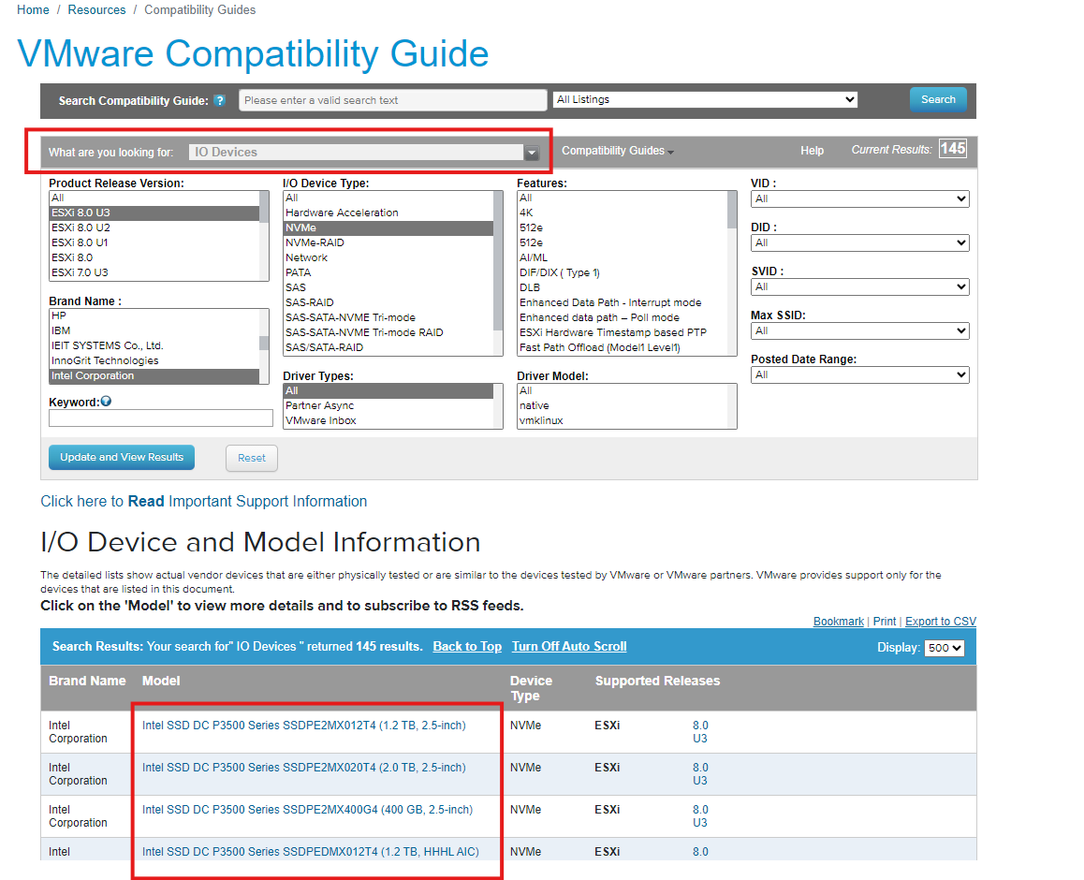The height and width of the screenshot is (880, 1084).
Task: Open the VID filter dropdown
Action: coord(858,198)
